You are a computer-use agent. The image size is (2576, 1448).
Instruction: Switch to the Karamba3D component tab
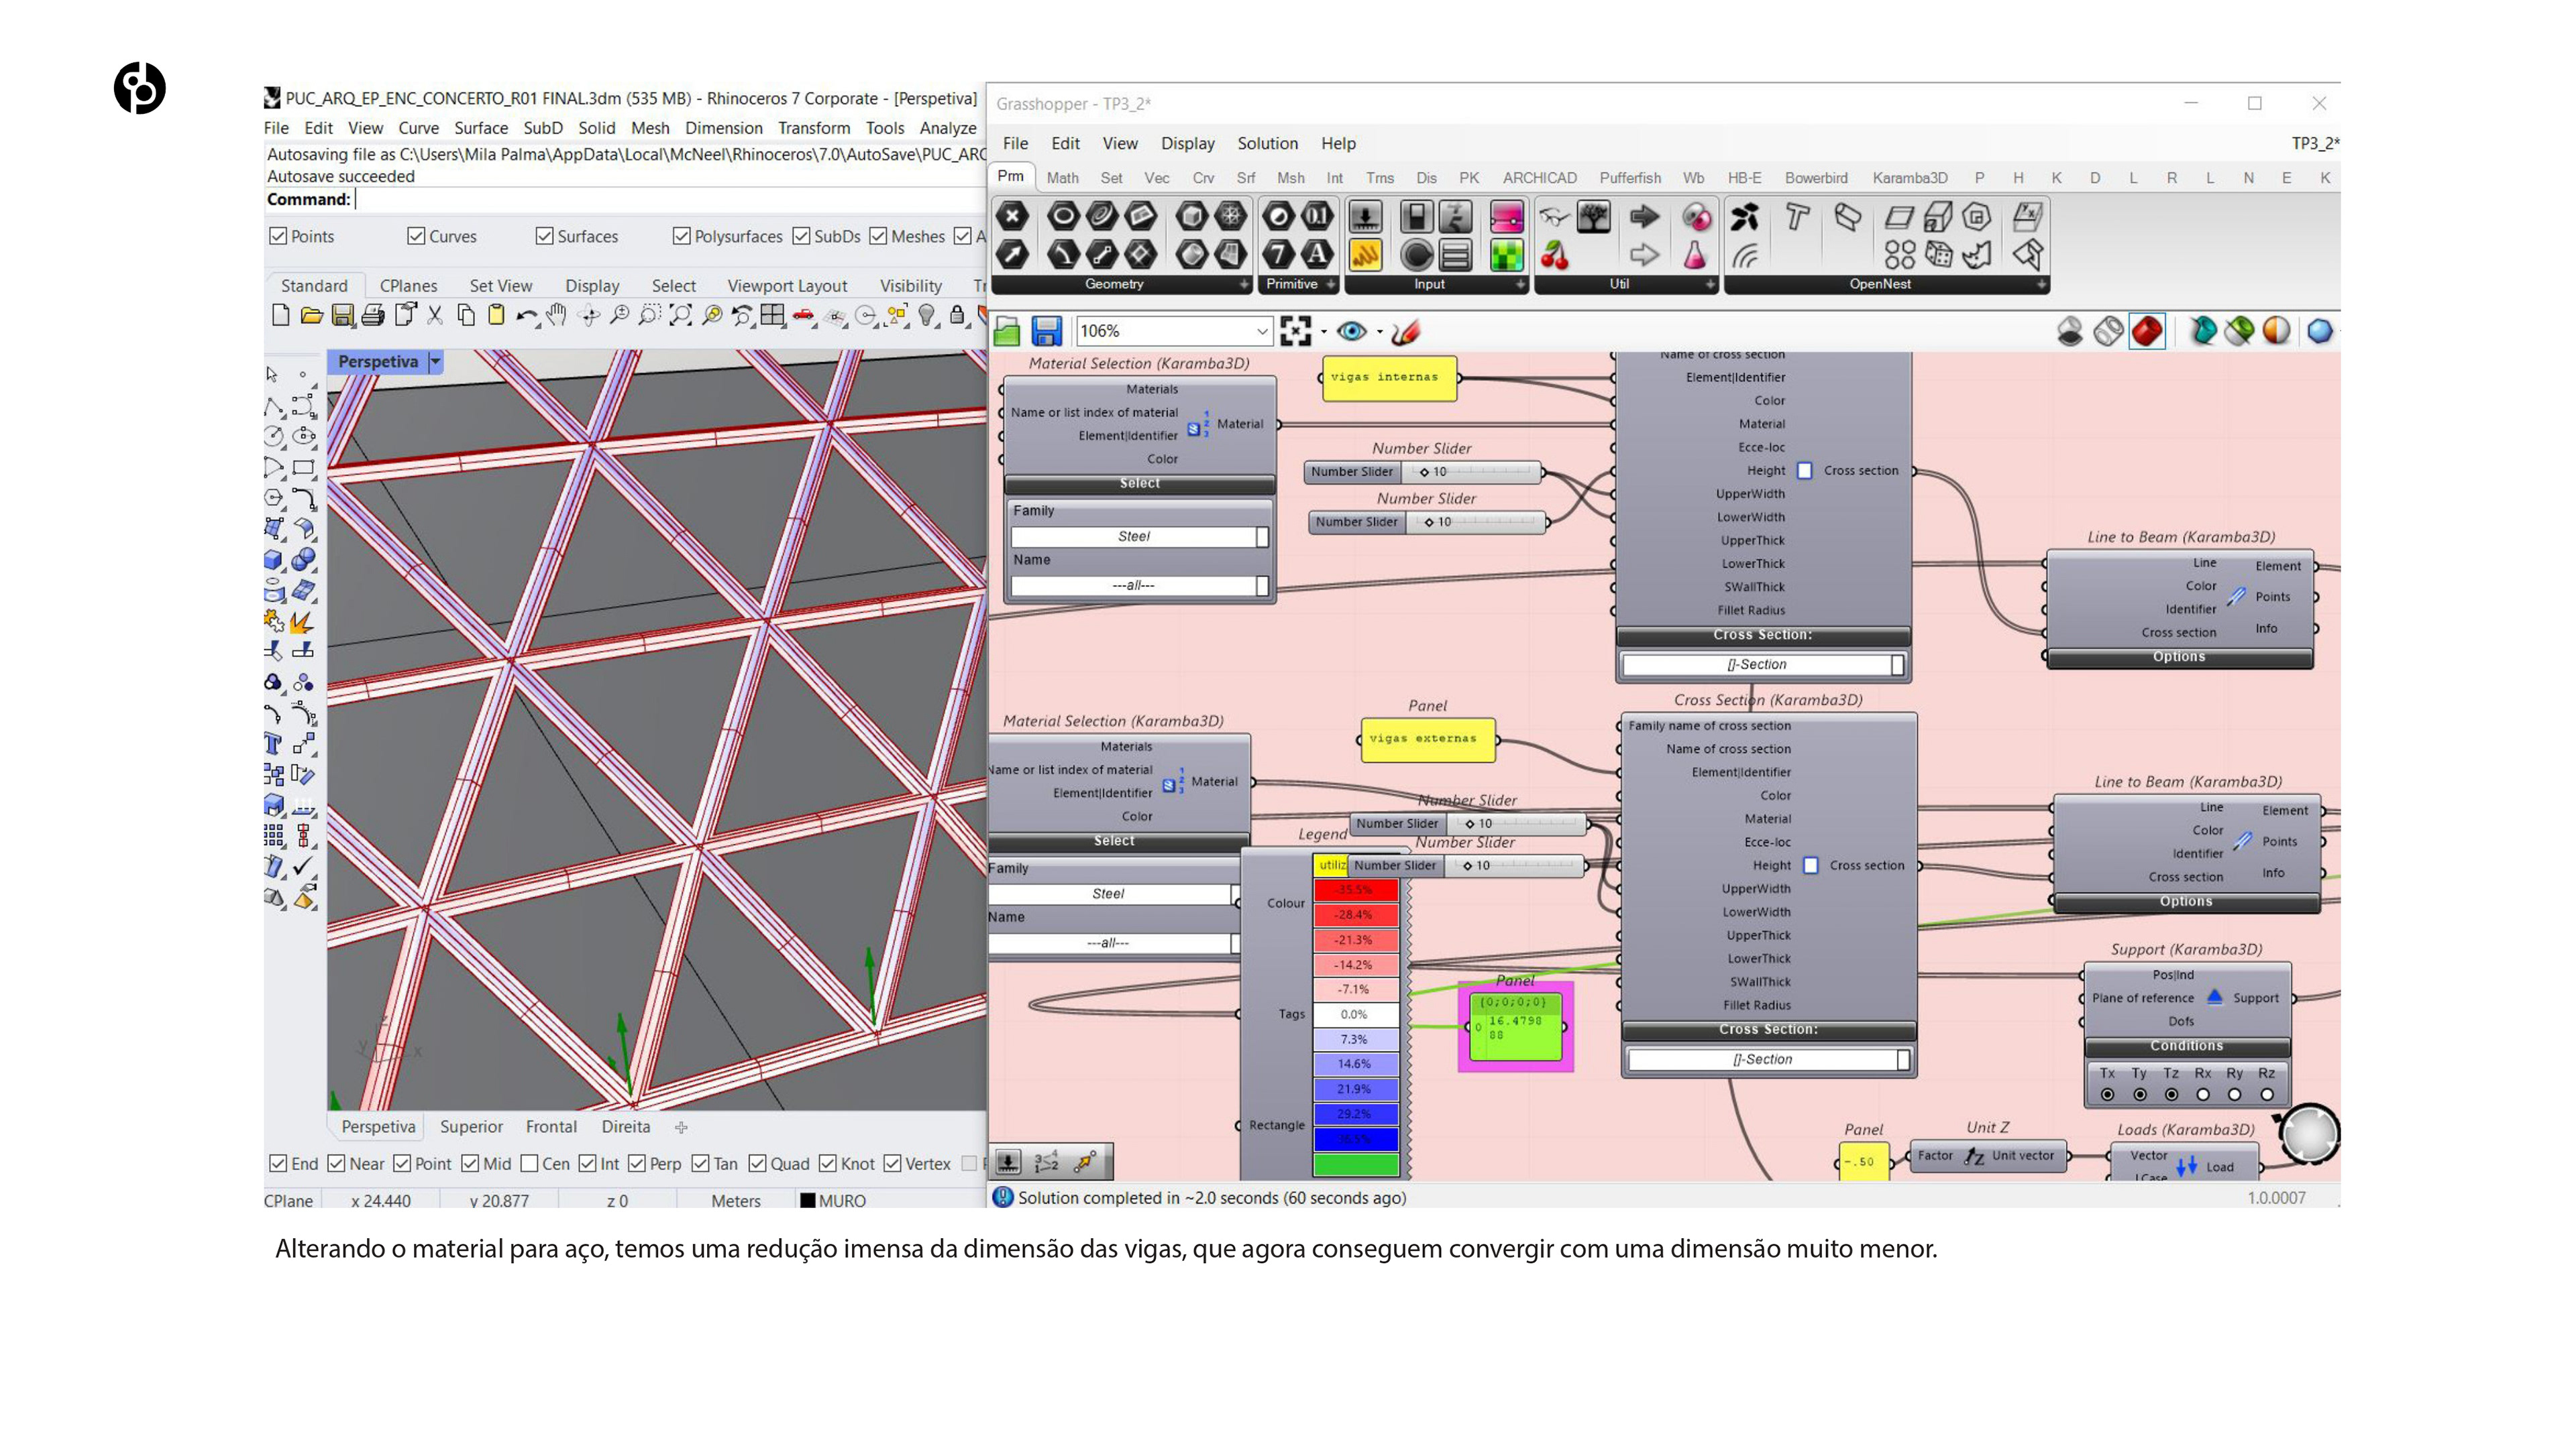coord(1909,178)
